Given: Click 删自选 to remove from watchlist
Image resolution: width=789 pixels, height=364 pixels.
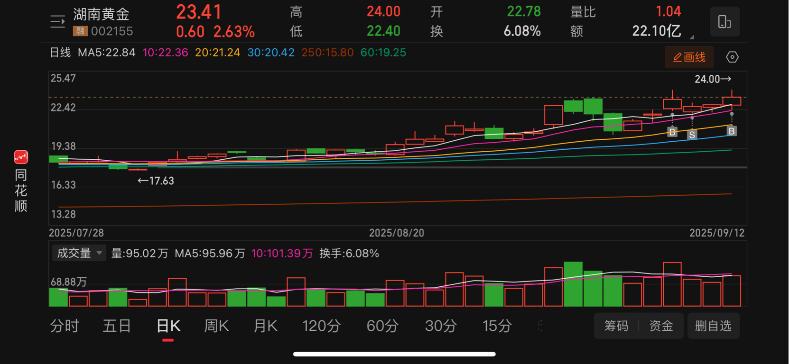Looking at the screenshot, I should 713,326.
